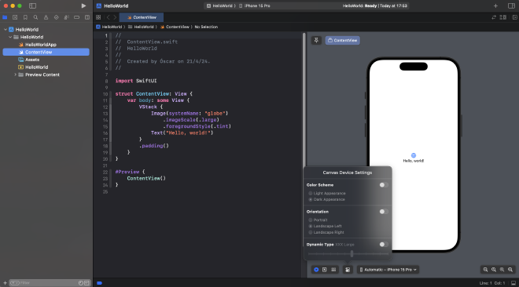The image size is (519, 287).
Task: Open preview device Automatic – iPhone 15 Pro dropdown
Action: (x=388, y=270)
